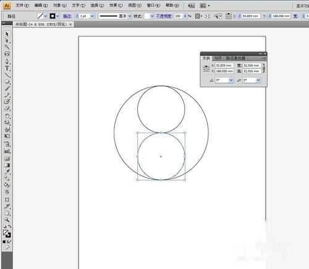
Task: Click the 不透明度 opacity link
Action: point(164,16)
